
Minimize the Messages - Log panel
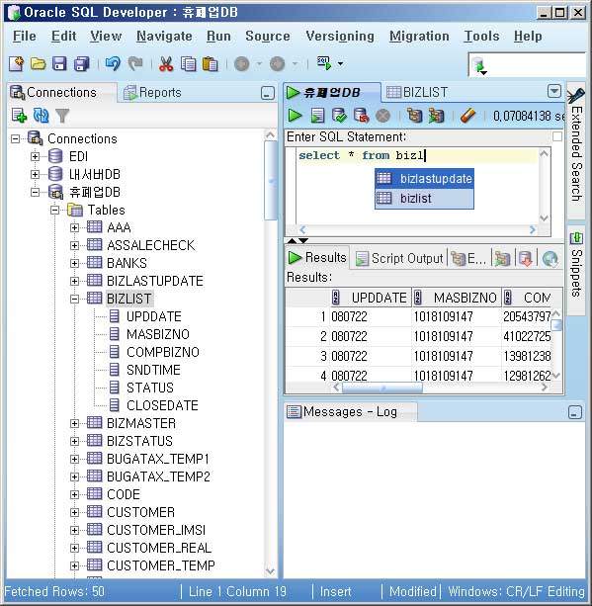575,412
